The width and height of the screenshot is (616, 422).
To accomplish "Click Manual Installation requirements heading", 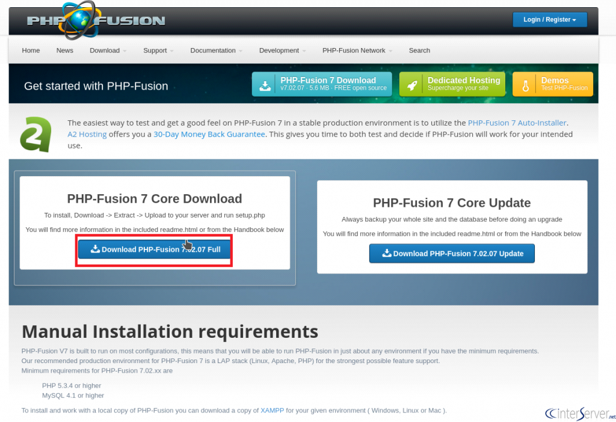I will click(170, 331).
